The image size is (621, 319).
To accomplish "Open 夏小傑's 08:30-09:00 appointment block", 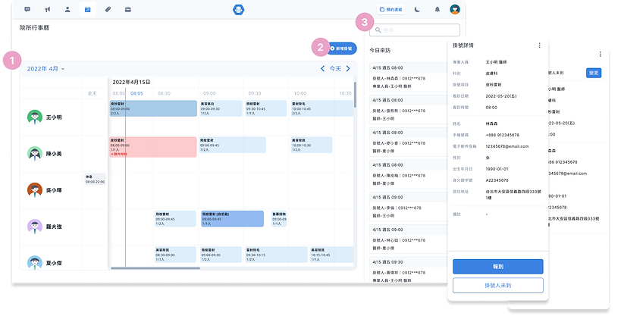I will pos(175,255).
